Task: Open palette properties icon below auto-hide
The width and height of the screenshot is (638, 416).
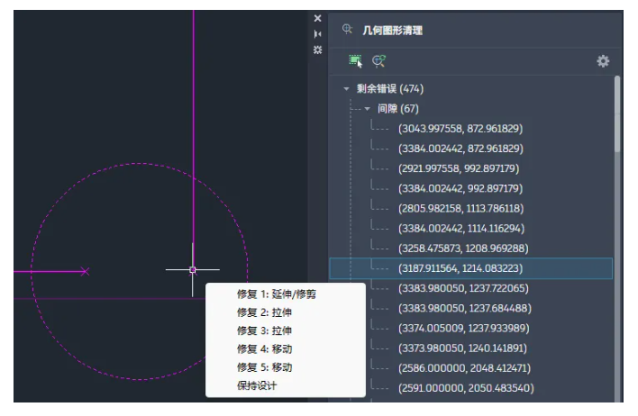Action: pyautogui.click(x=317, y=50)
